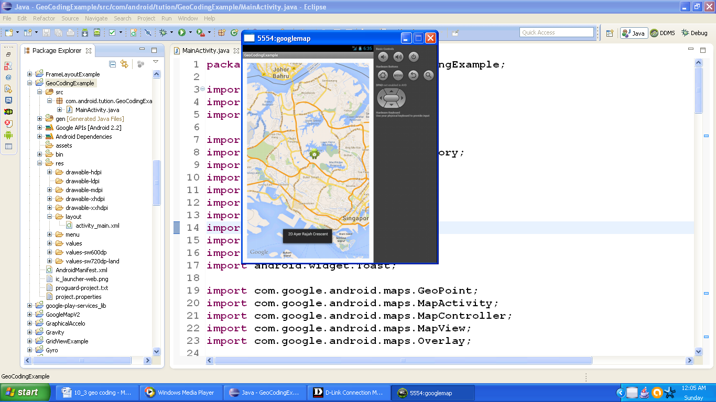Launch the Android Virtual Device Manager

[97, 32]
